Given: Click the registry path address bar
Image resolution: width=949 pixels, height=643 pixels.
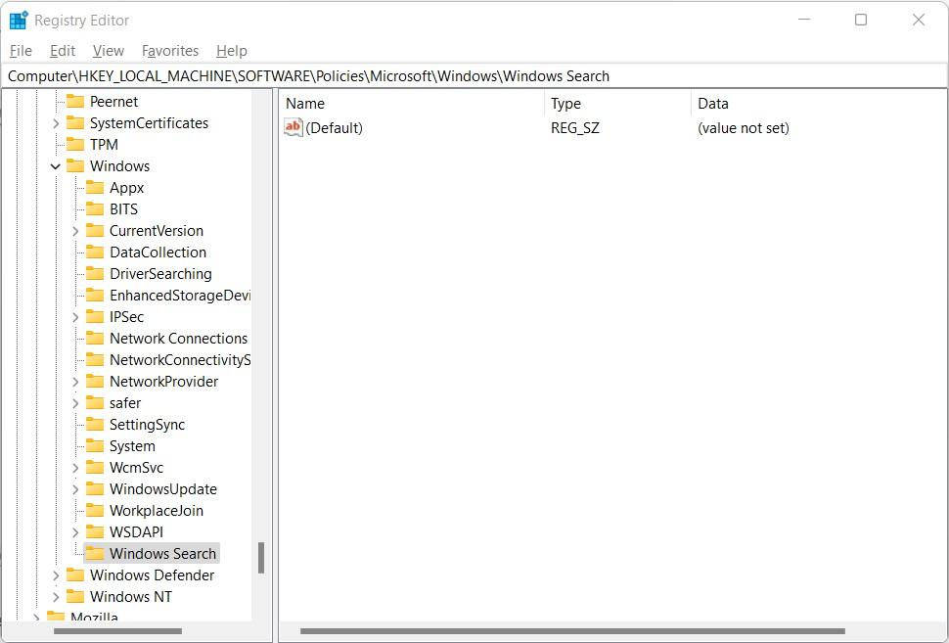Looking at the screenshot, I should pyautogui.click(x=474, y=76).
